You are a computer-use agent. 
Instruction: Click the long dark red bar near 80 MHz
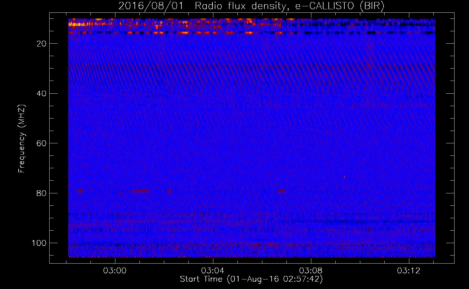(x=141, y=191)
